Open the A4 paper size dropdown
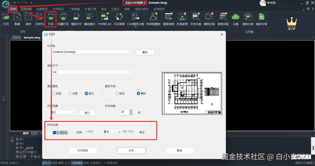Viewport: 315px width, 166px height. coord(92,72)
